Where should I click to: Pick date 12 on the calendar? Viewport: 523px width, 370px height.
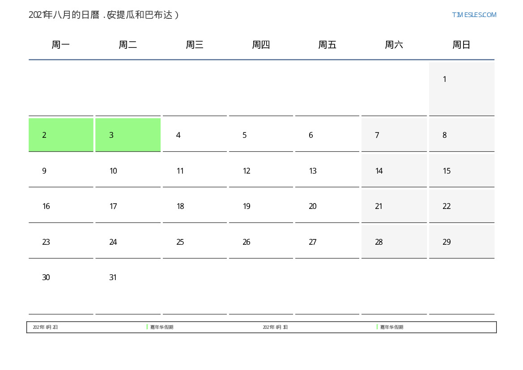(x=261, y=170)
